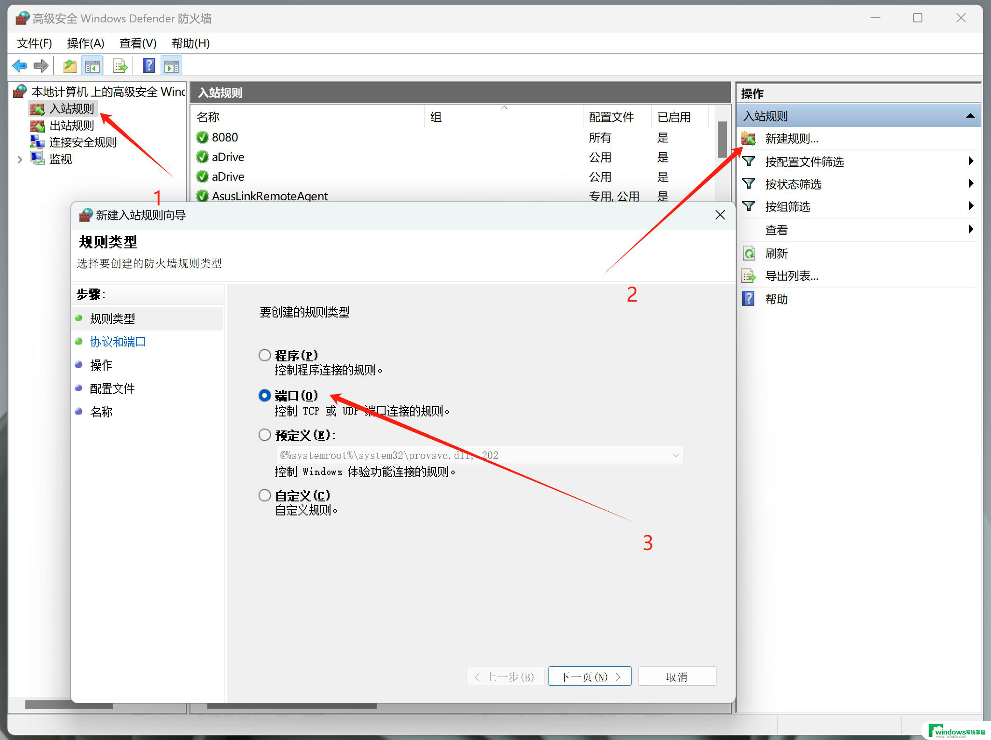The width and height of the screenshot is (991, 740).
Task: Click the blue Help toolbar icon
Action: coord(149,66)
